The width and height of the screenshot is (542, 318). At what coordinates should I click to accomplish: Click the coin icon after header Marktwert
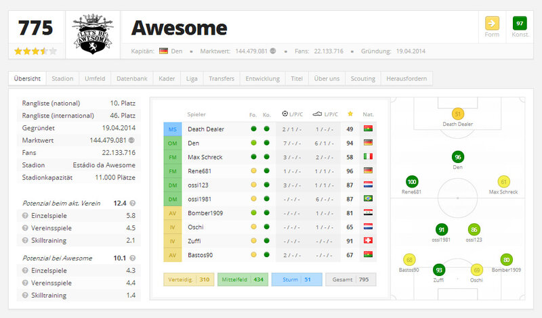click(x=273, y=51)
